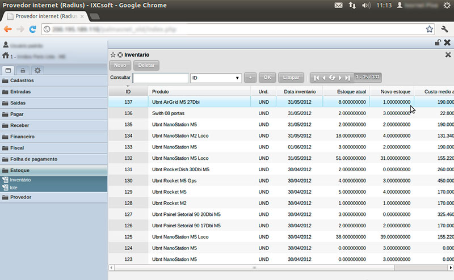Click horizontal scrollbar right arrow
Image resolution: width=454 pixels, height=280 pixels.
(x=451, y=268)
